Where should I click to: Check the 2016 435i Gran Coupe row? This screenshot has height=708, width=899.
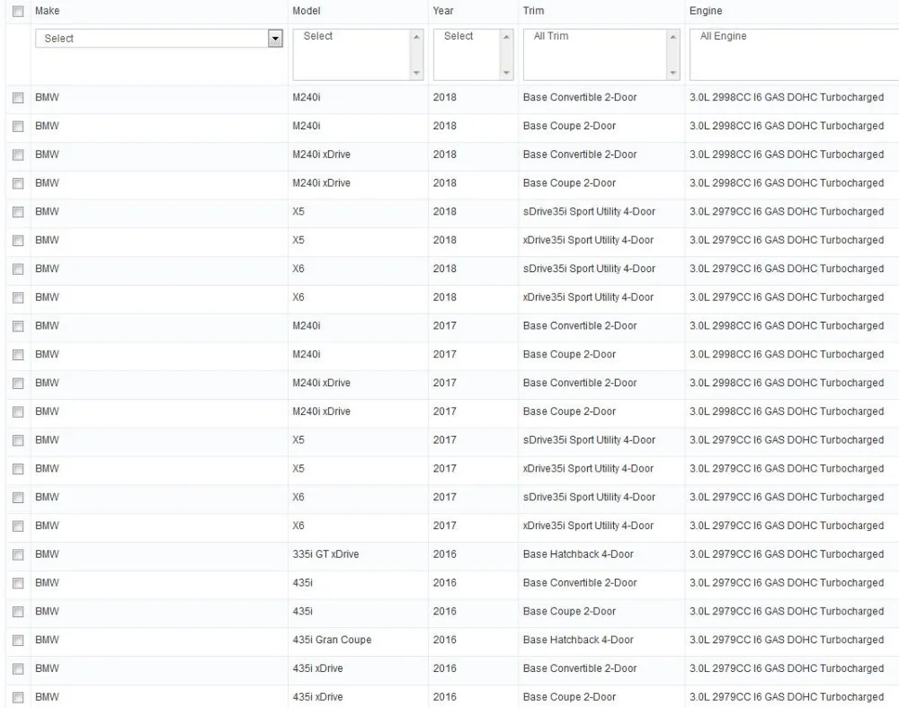coord(18,641)
